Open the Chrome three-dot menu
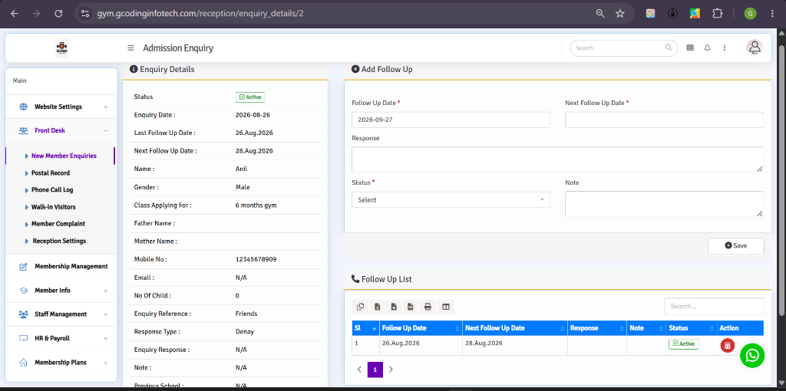Viewport: 786px width, 391px height. tap(772, 14)
